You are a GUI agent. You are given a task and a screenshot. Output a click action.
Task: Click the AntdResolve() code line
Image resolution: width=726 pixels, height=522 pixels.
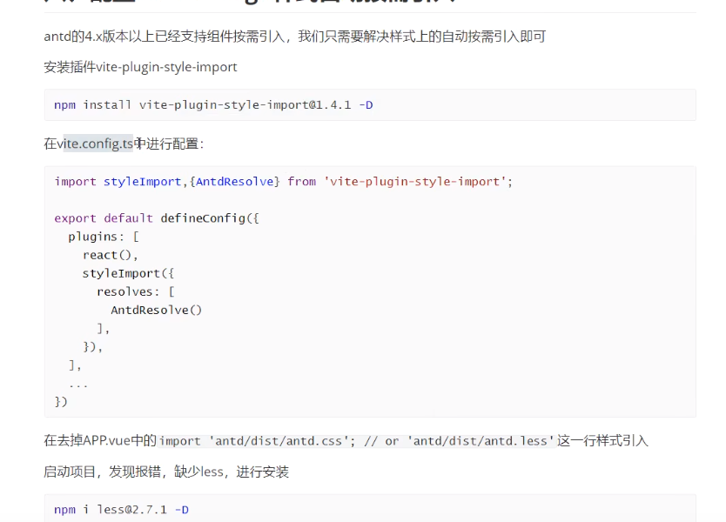(157, 310)
